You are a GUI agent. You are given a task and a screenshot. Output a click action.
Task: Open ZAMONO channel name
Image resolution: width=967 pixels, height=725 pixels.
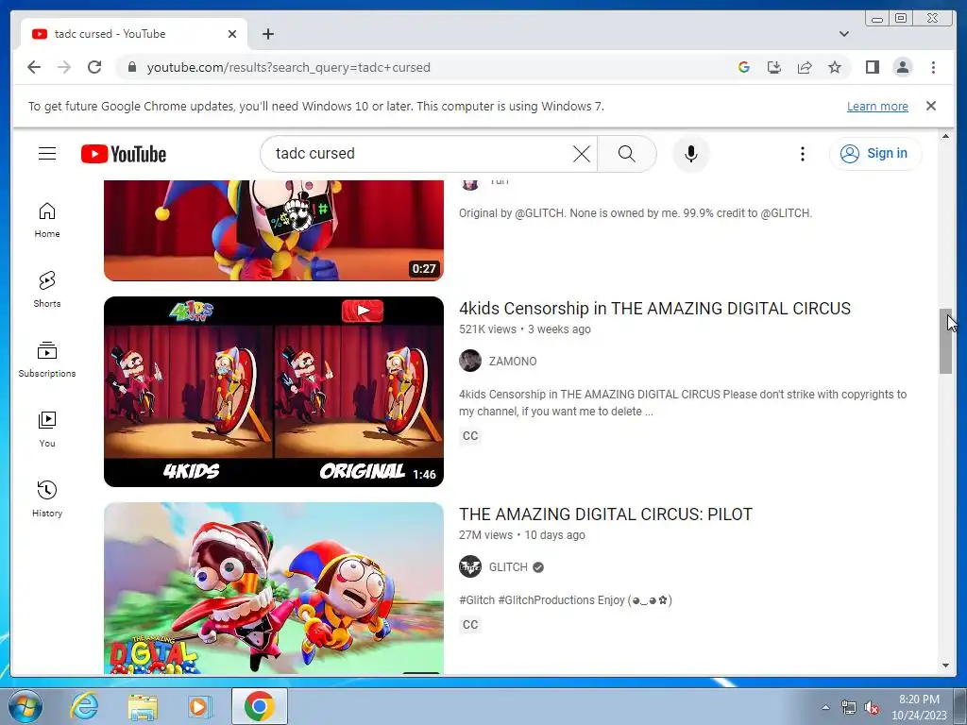513,362
